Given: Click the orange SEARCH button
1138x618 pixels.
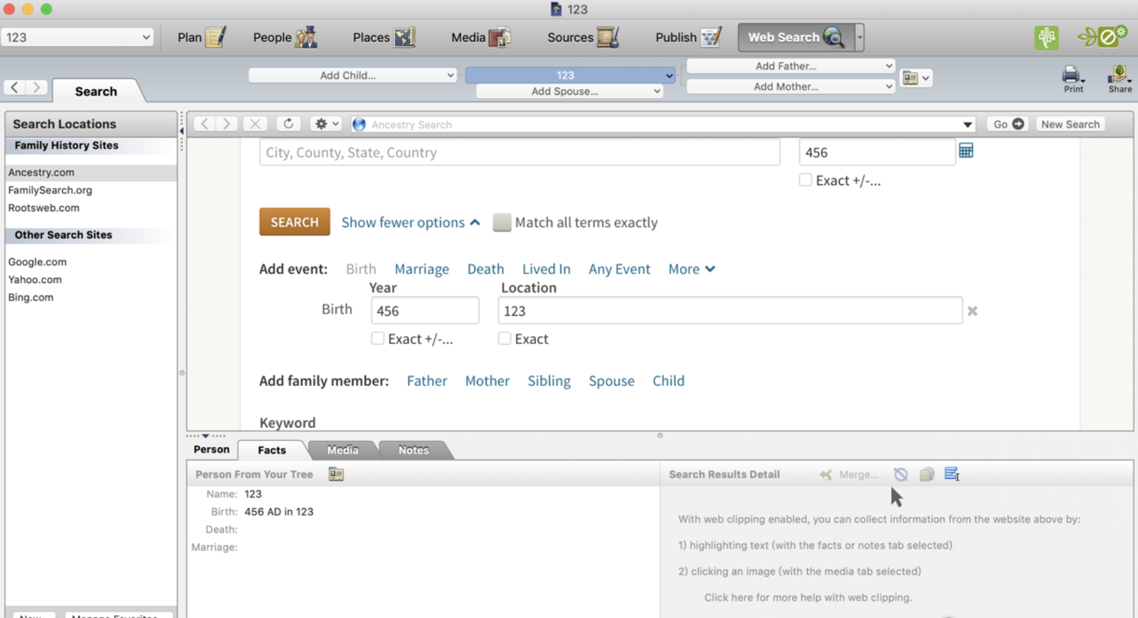Looking at the screenshot, I should (295, 222).
